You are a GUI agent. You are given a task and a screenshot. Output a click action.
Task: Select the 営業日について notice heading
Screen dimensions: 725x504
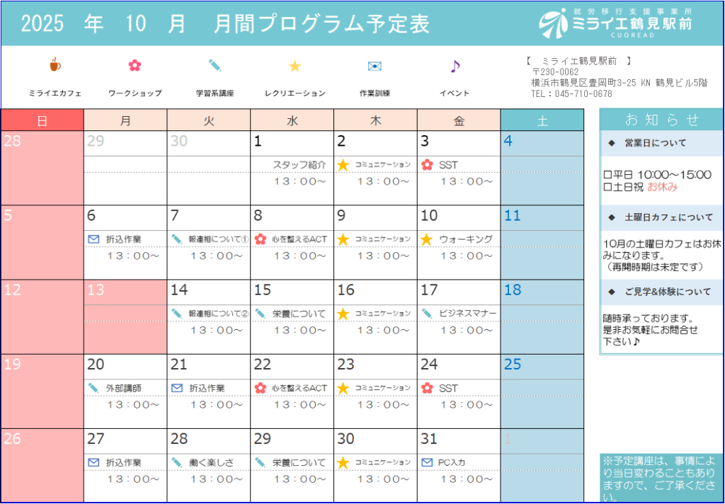tap(661, 143)
